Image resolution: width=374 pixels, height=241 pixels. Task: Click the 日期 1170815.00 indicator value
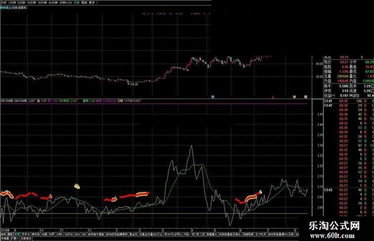128,101
